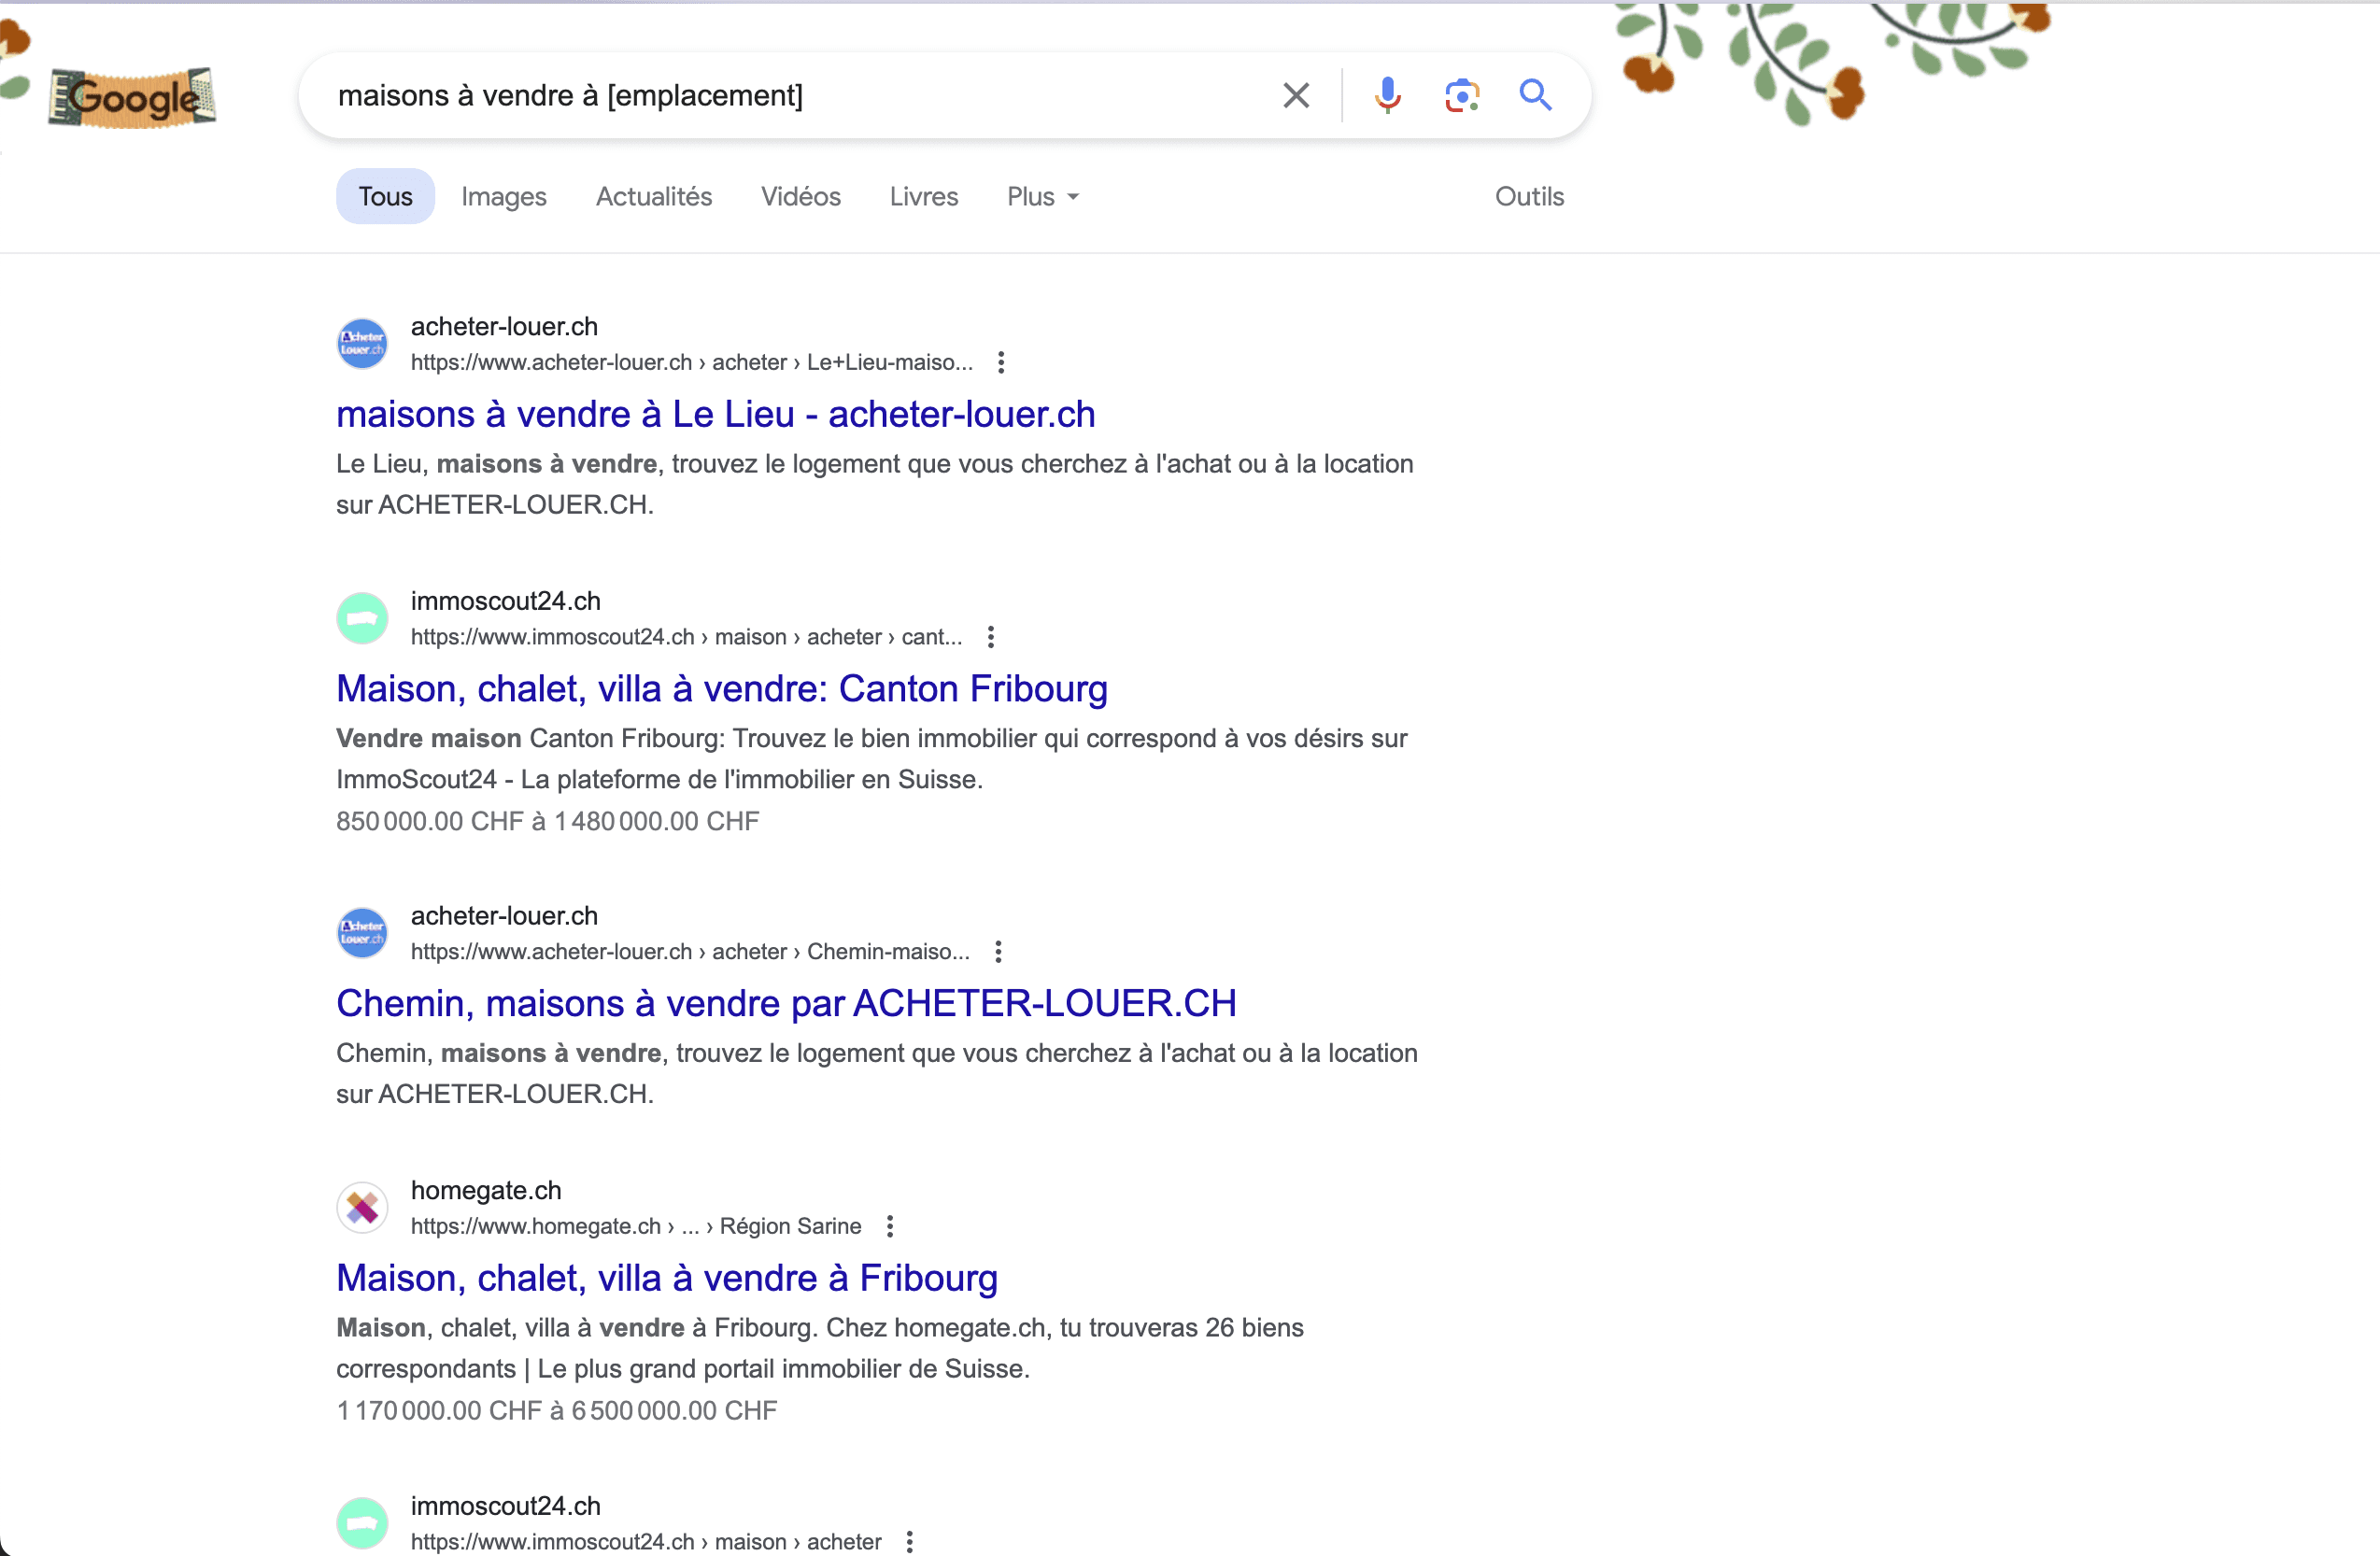Click homegate.ch favicon icon

click(x=362, y=1208)
